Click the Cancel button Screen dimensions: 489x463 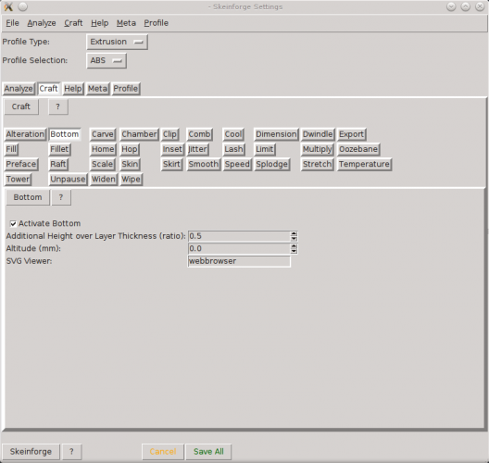tap(163, 452)
